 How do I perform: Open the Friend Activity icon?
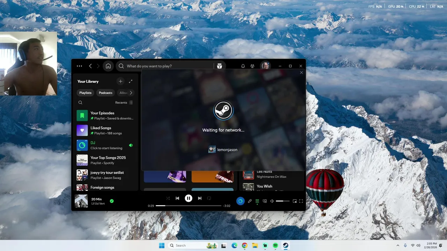point(252,66)
